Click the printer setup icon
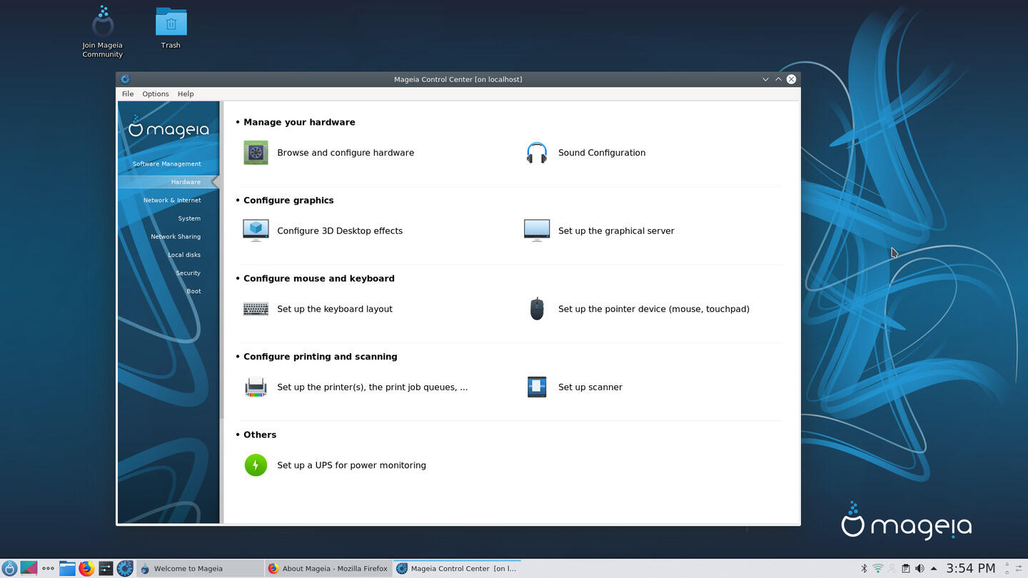Screen dimensions: 1028x578 pyautogui.click(x=256, y=387)
